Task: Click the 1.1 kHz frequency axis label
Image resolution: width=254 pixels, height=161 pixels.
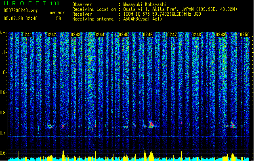Action: click(x=3, y=52)
